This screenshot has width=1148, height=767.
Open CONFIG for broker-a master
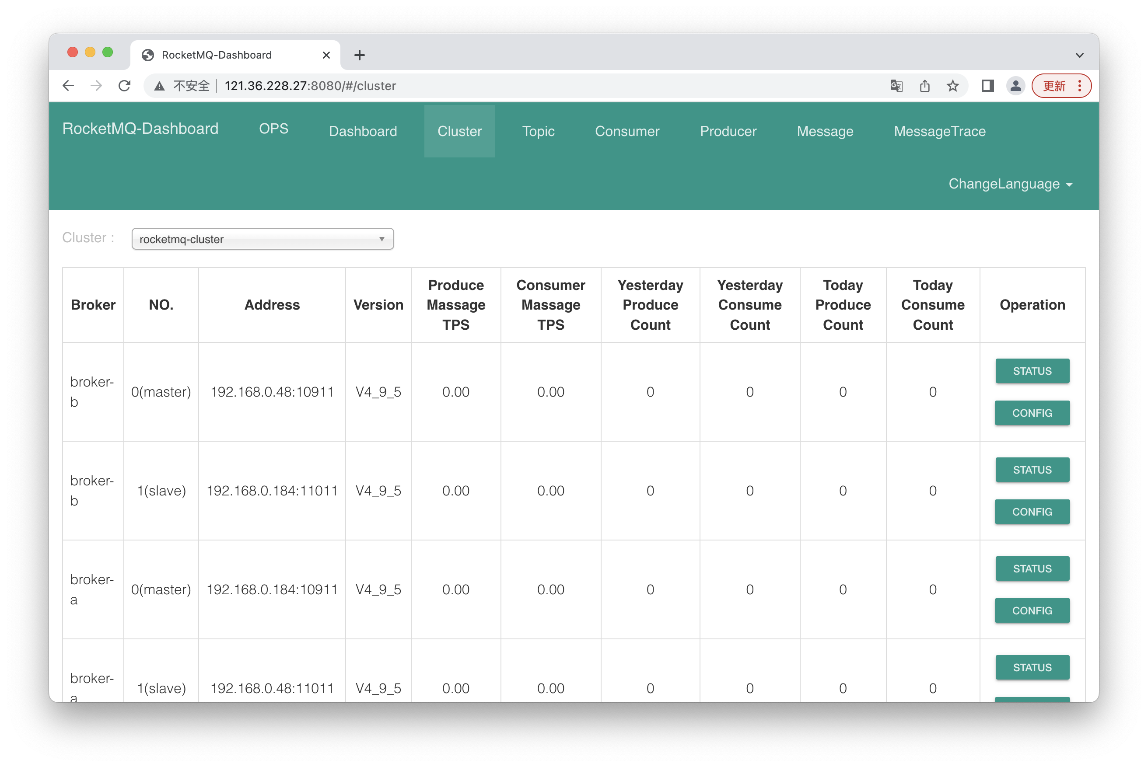click(x=1032, y=610)
